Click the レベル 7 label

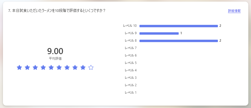point(131,48)
